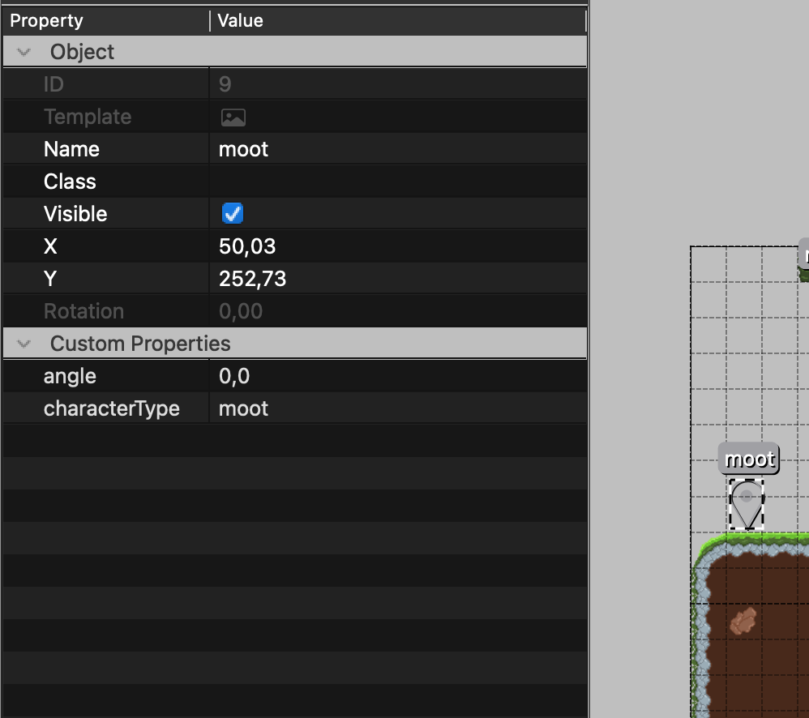Select the angle property row label

(71, 377)
